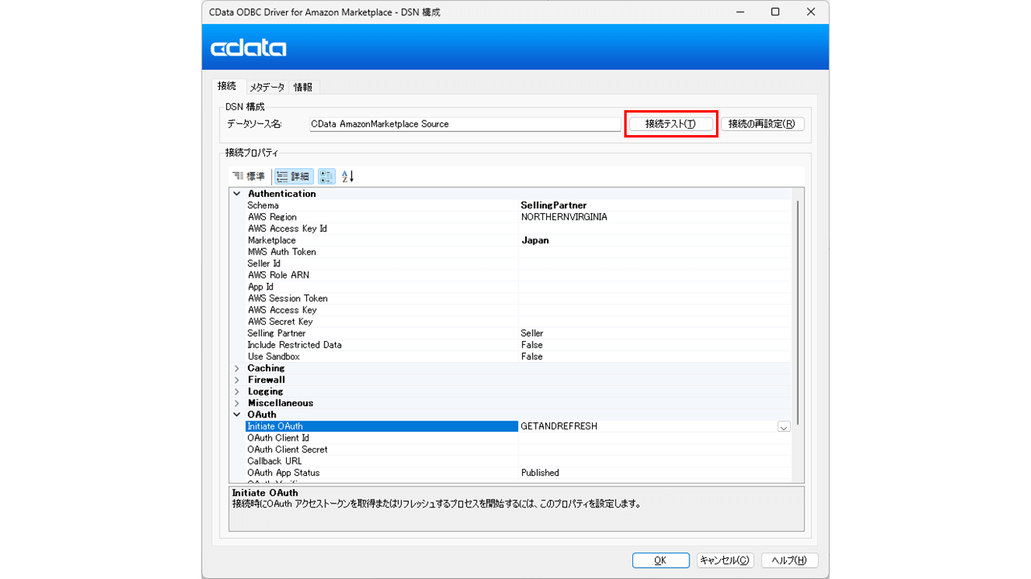
Task: Expand the Firewall category
Action: pyautogui.click(x=237, y=380)
